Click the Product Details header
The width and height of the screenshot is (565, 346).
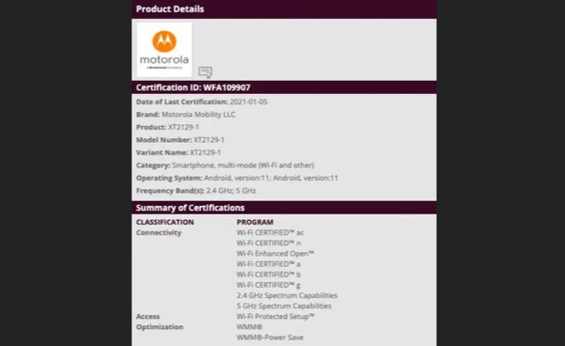(x=170, y=9)
